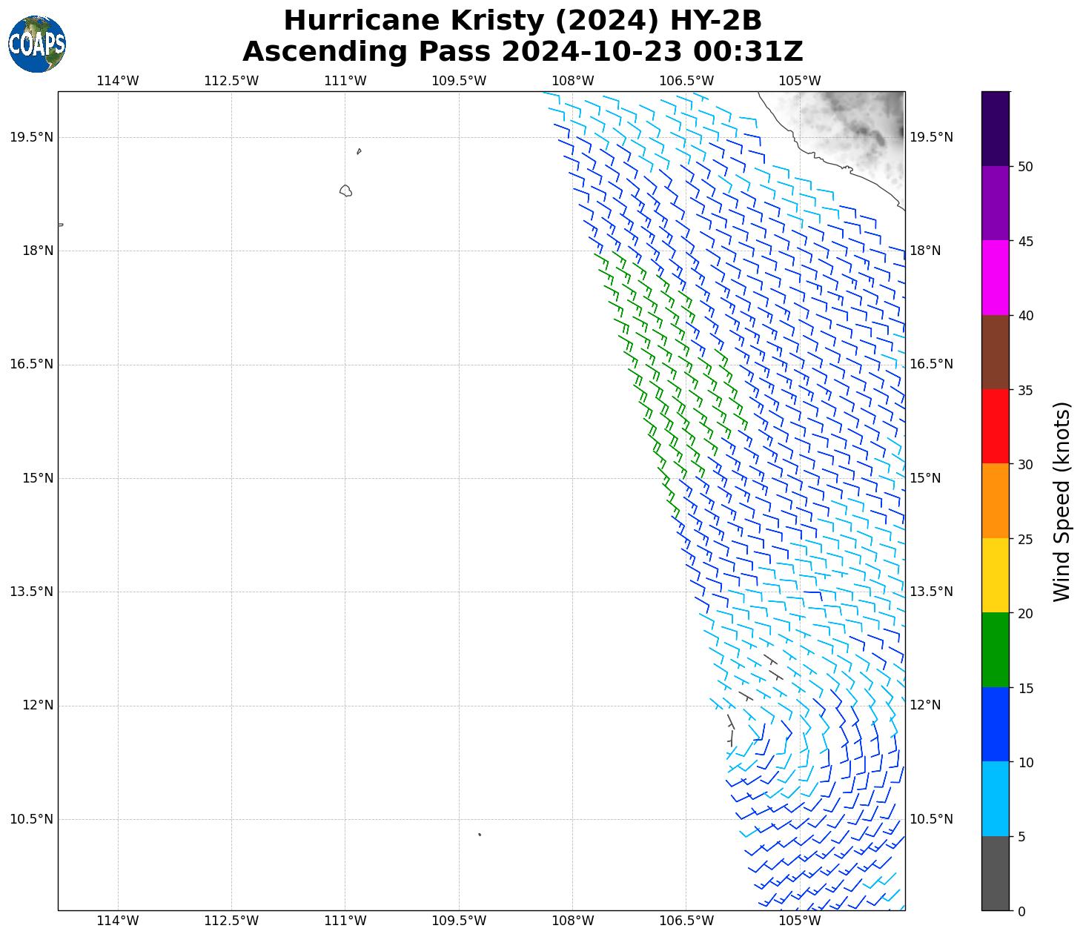Click the orange 25-30 knot colorbar segment
The width and height of the screenshot is (1083, 937).
[x=995, y=501]
